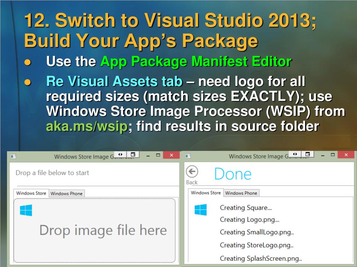Viewport: 357px width, 267px height.
Task: Click 'Creating Logo.png...' line
Action: (250, 220)
